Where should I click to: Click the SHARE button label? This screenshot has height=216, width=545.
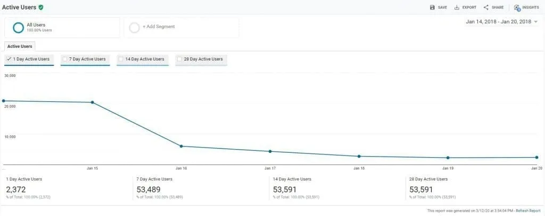(498, 7)
